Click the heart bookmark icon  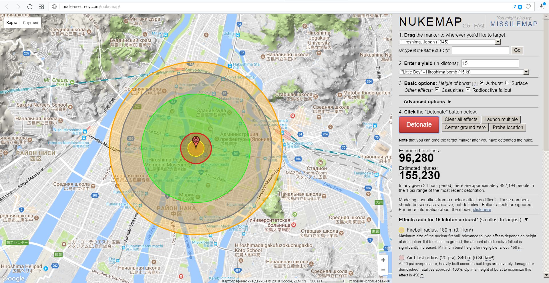(528, 7)
